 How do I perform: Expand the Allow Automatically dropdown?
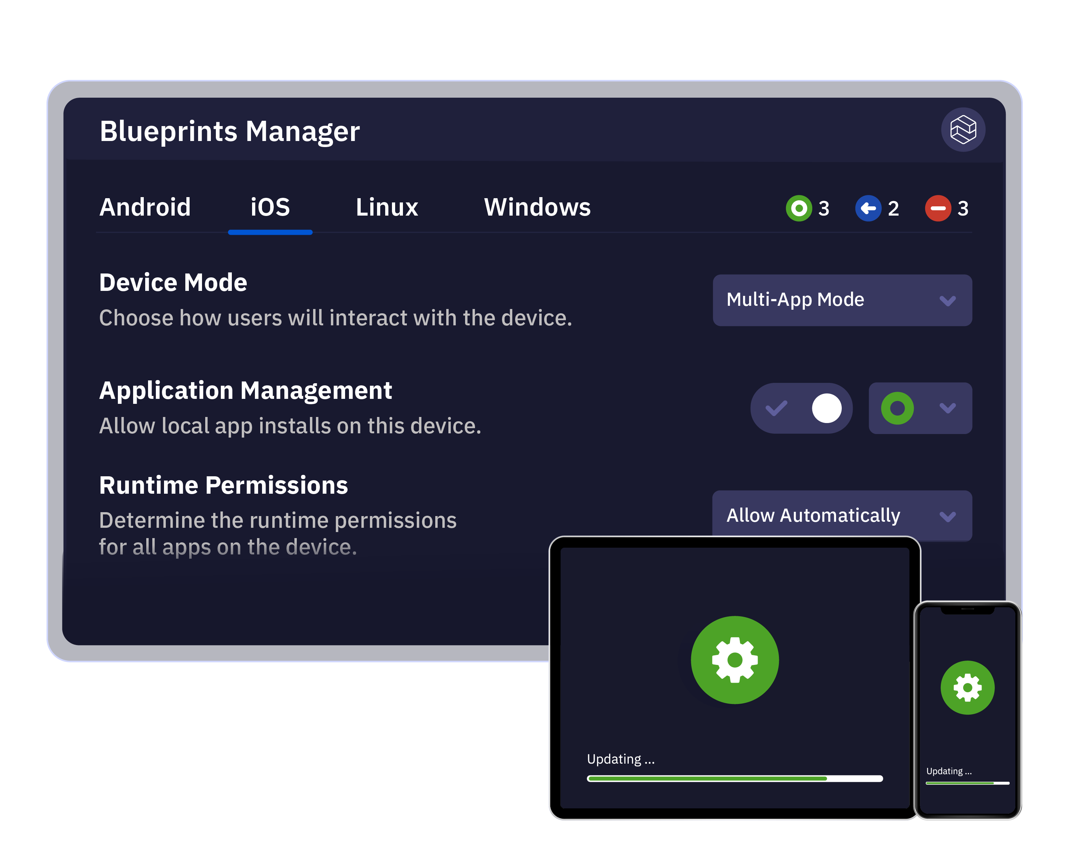pyautogui.click(x=841, y=515)
